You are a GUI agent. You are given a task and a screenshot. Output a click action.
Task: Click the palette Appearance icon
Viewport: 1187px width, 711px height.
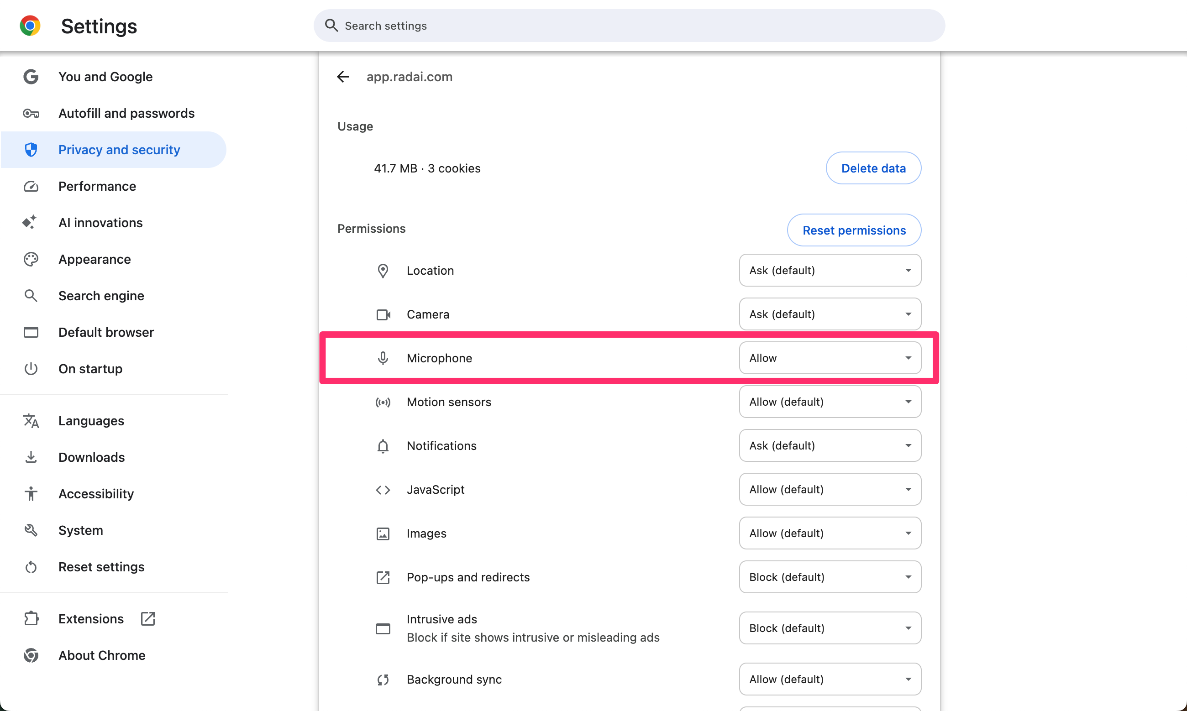(31, 259)
